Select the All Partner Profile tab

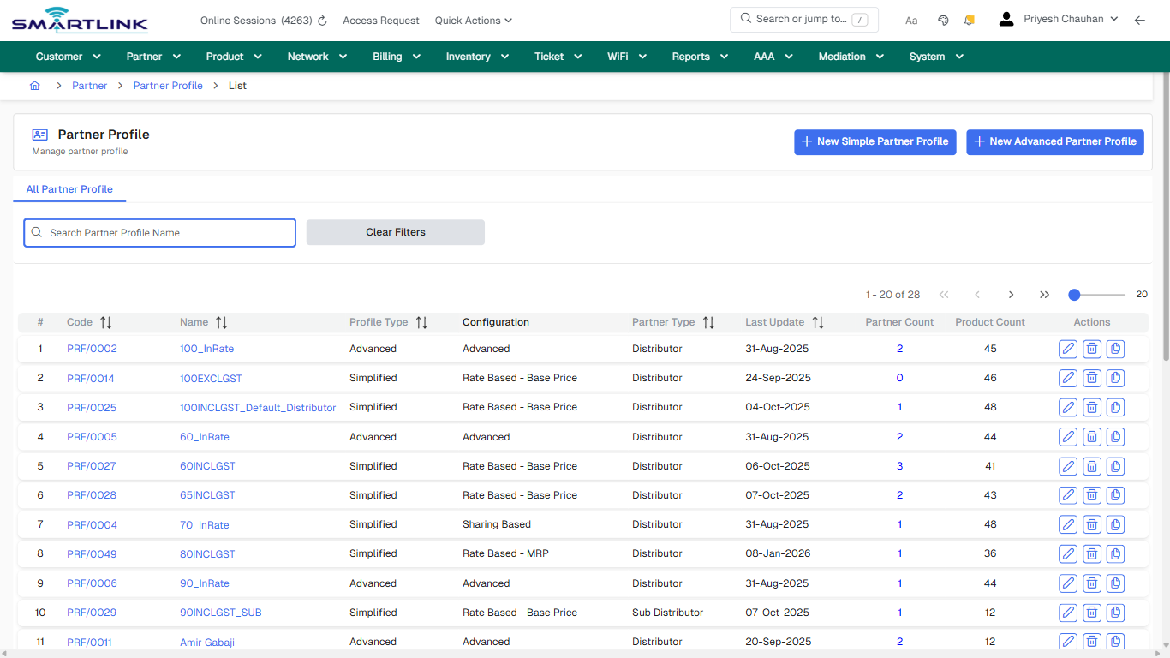69,189
